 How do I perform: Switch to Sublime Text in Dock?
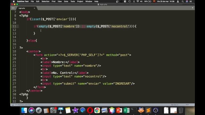[x=148, y=110]
